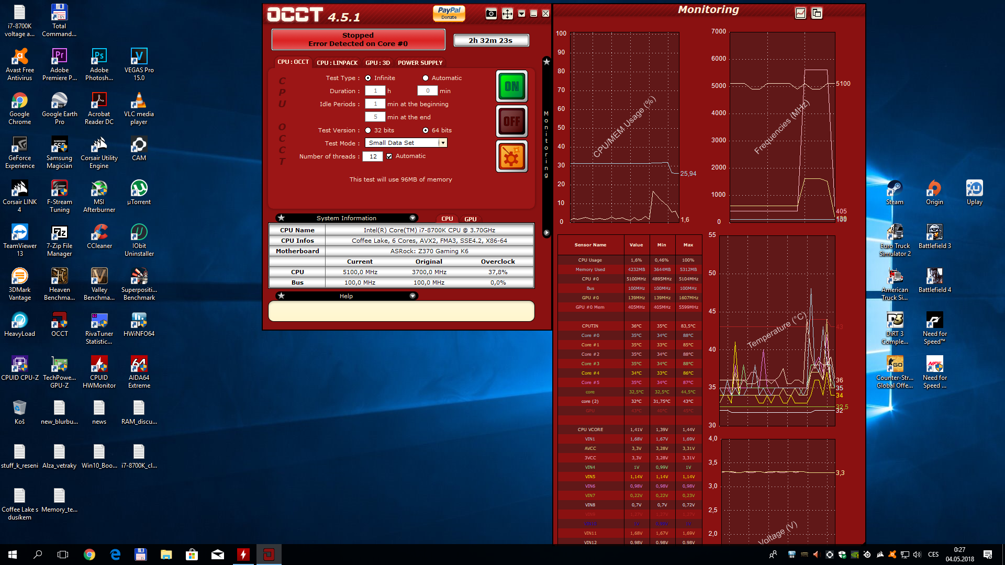This screenshot has height=565, width=1005.
Task: Uncheck Automatic number of threads checkbox
Action: (x=389, y=156)
